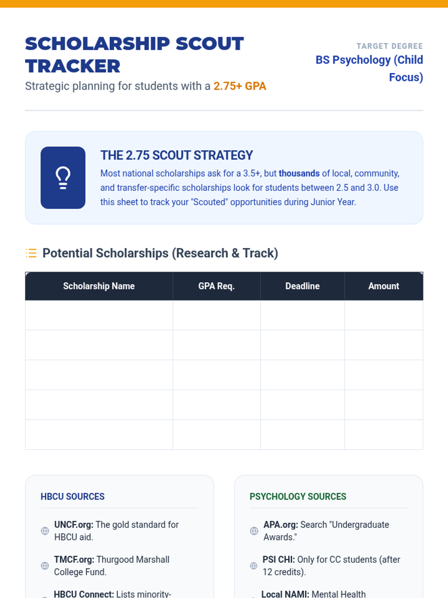Click the lightbulb strategy icon
448x598 pixels.
pyautogui.click(x=63, y=178)
